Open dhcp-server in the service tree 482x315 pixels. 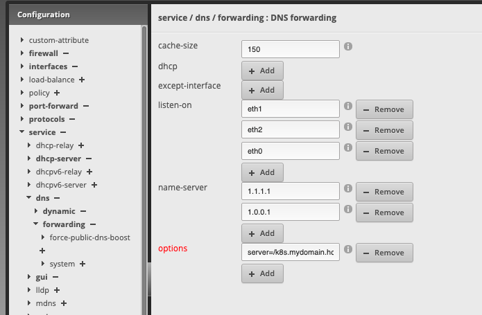tap(58, 159)
